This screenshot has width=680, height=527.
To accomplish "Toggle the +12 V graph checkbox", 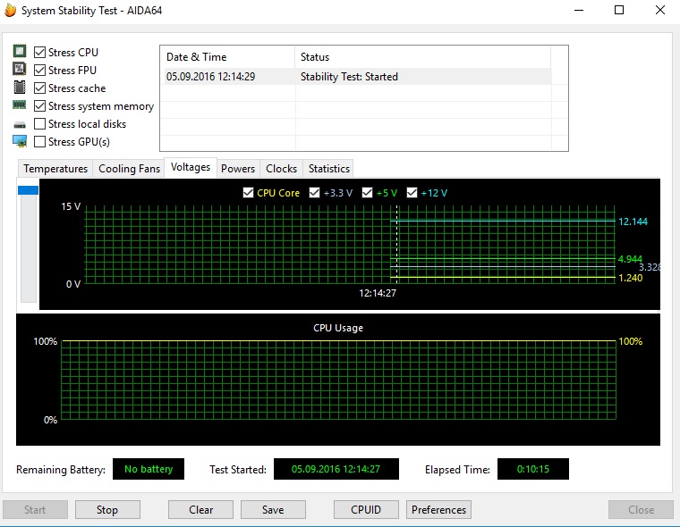I will 412,193.
